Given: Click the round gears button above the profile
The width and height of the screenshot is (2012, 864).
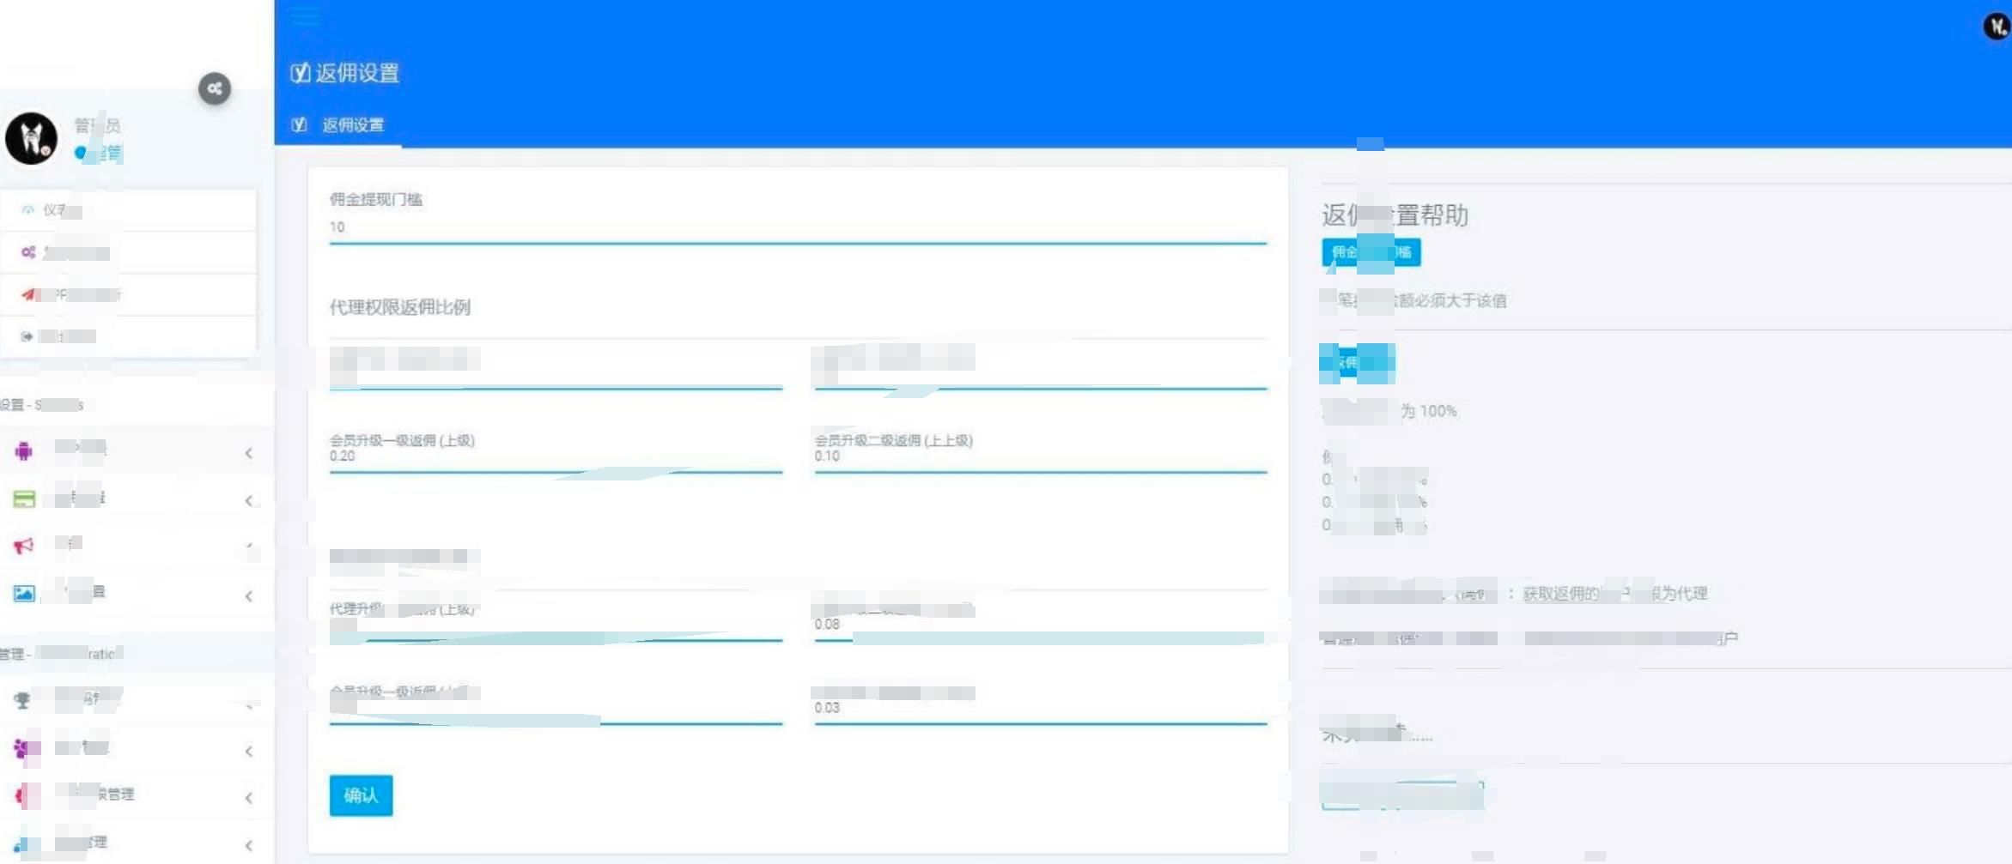Looking at the screenshot, I should click(x=215, y=88).
